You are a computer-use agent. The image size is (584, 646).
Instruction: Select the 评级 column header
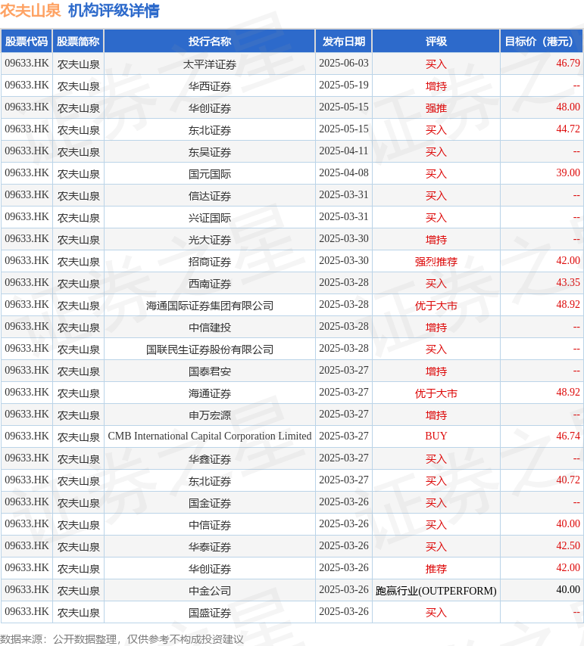coord(436,41)
